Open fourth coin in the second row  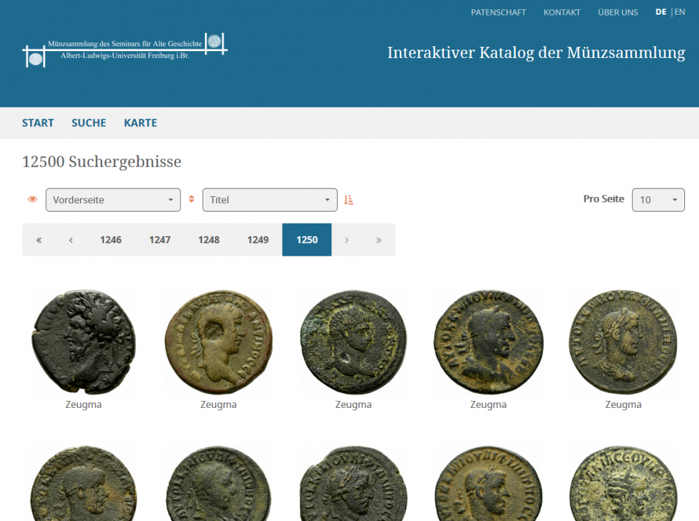[489, 483]
